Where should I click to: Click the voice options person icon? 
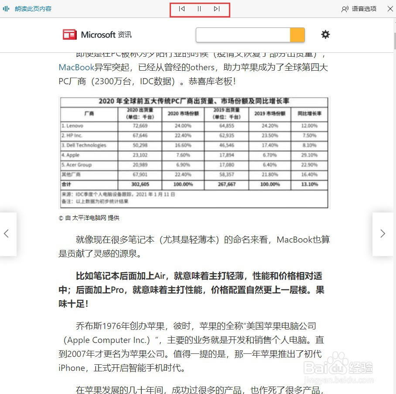(345, 9)
